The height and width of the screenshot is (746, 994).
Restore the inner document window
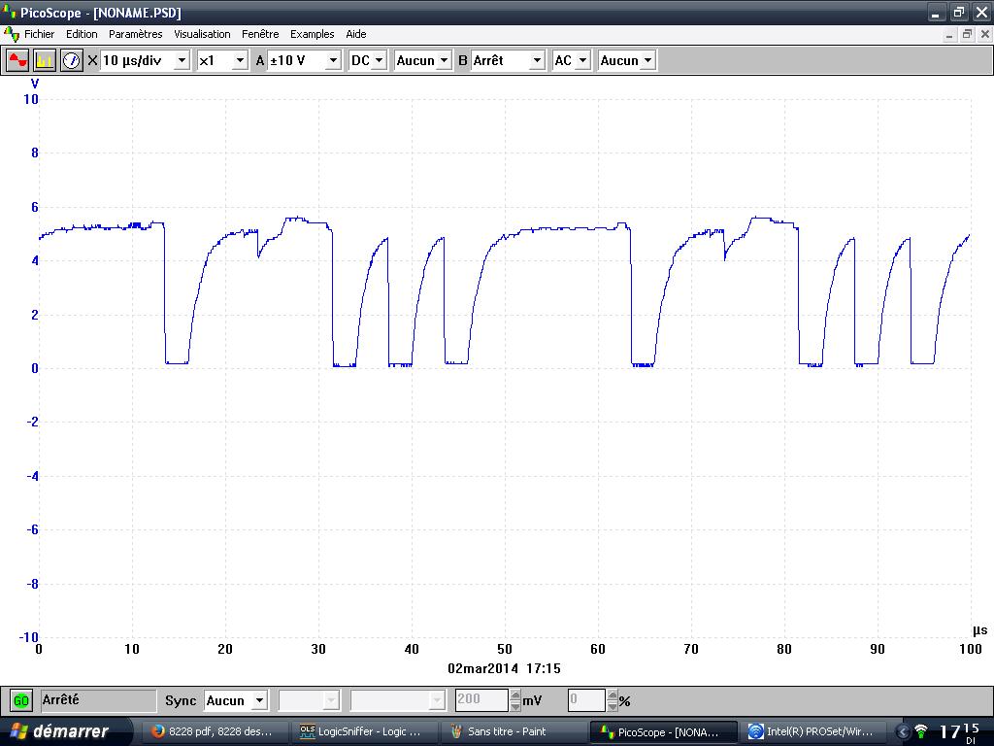tap(967, 34)
